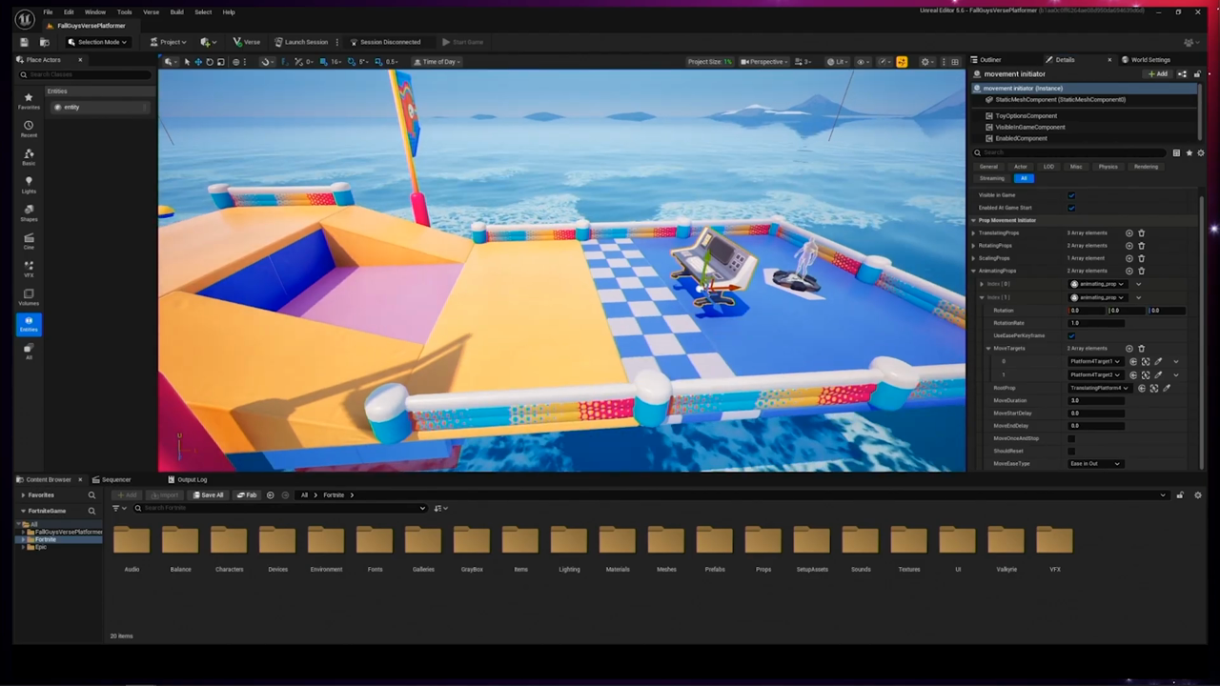Select the Physics filter in Details

(x=1108, y=167)
